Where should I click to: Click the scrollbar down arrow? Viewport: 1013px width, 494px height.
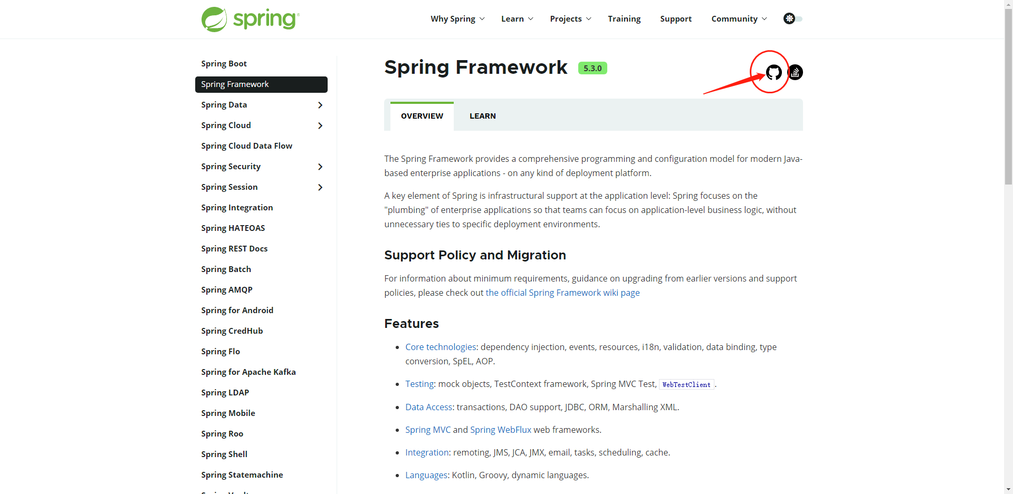pos(1008,490)
